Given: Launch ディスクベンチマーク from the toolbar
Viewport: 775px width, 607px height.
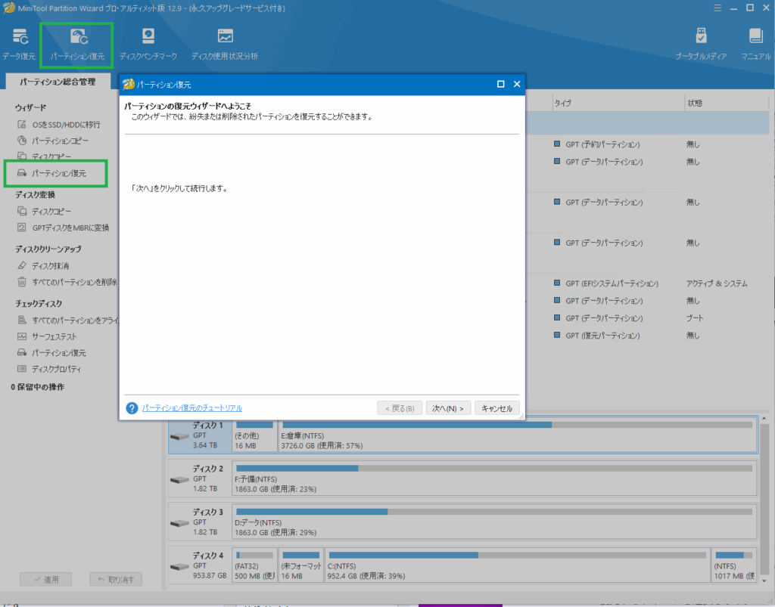Looking at the screenshot, I should [x=148, y=43].
